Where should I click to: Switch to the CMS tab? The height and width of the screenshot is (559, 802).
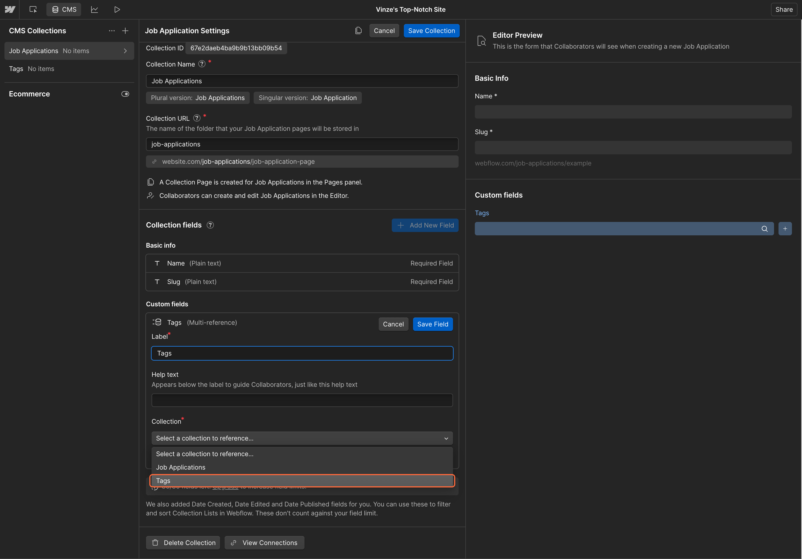point(64,10)
